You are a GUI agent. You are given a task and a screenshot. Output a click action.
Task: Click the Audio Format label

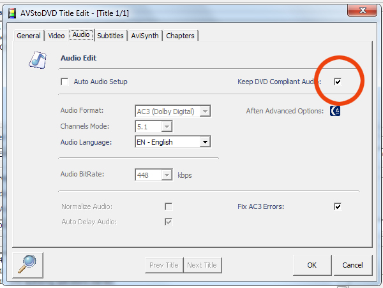click(82, 110)
